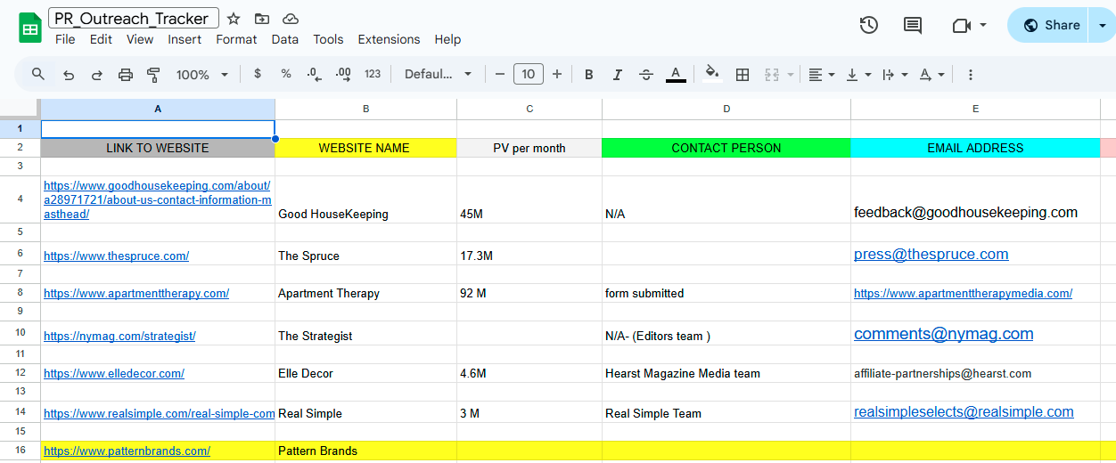Image resolution: width=1116 pixels, height=463 pixels.
Task: Select the Hearst Magazine Media team cell
Action: pos(726,373)
